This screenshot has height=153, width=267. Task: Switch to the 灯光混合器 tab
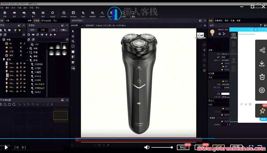pyautogui.click(x=46, y=21)
